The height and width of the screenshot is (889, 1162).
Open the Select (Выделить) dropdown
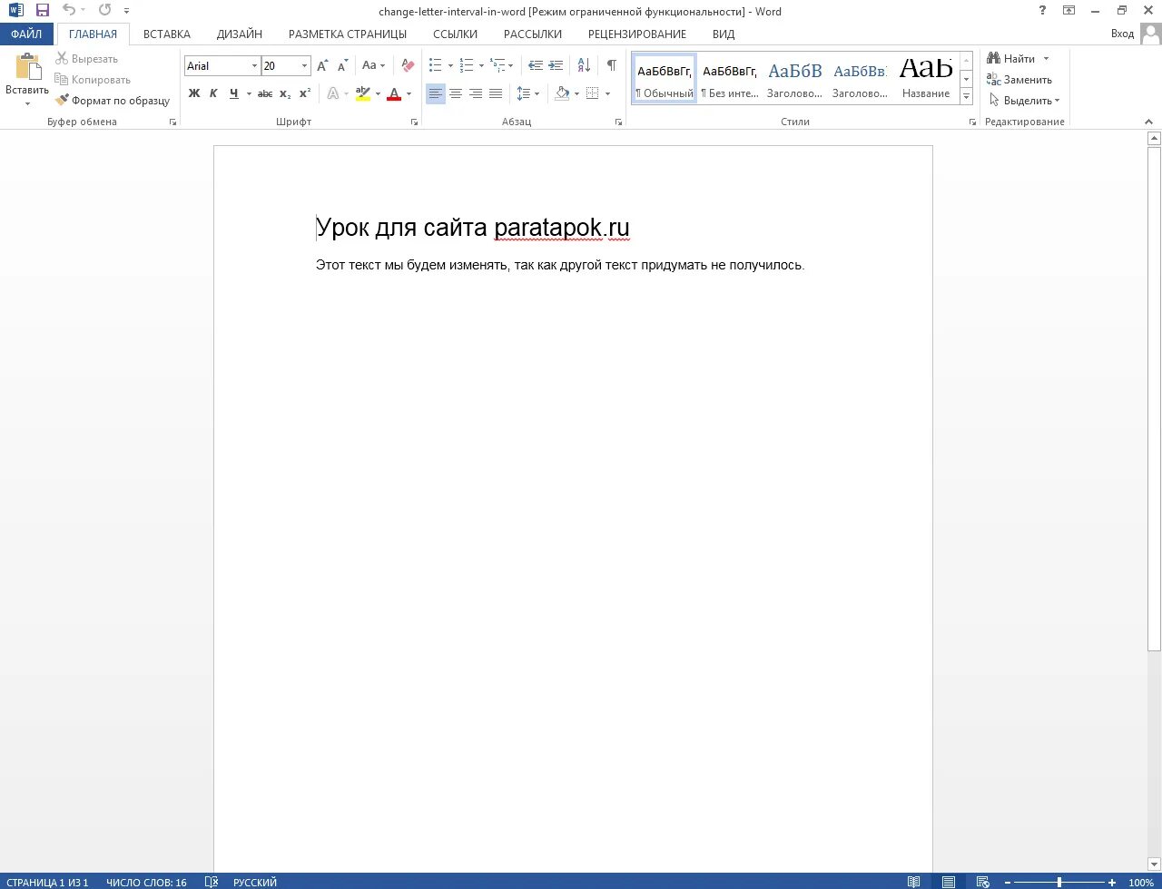coord(1024,101)
